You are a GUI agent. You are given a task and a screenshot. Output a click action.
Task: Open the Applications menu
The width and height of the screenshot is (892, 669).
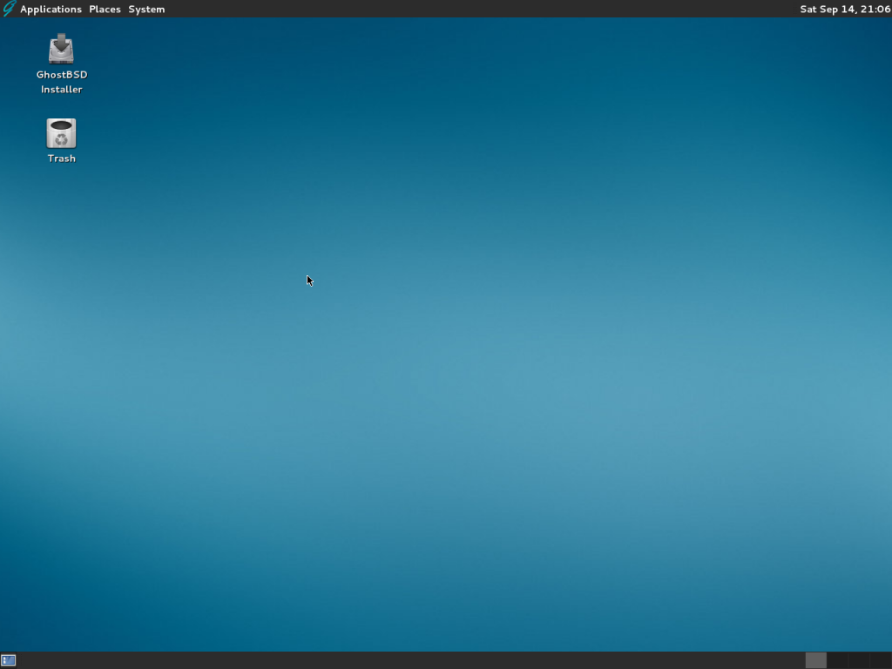click(51, 10)
